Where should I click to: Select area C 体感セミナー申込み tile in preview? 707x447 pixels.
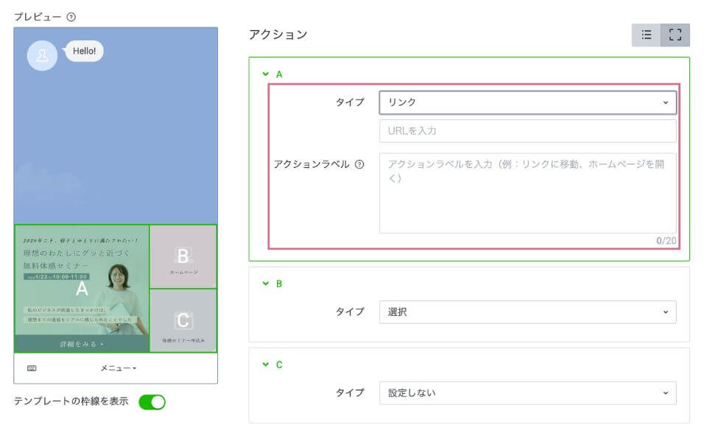[183, 320]
